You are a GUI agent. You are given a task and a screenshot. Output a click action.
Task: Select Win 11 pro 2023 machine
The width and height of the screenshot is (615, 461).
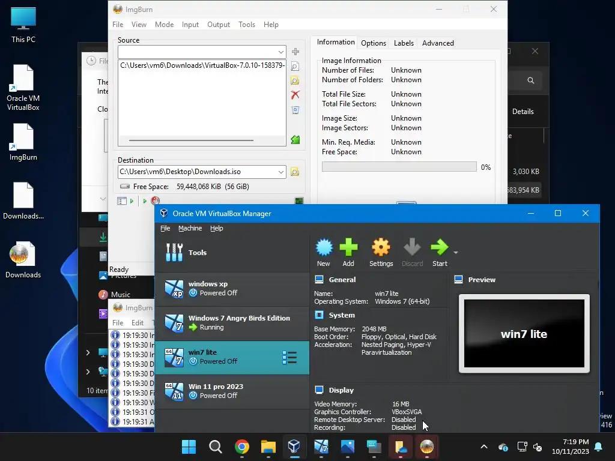click(232, 391)
